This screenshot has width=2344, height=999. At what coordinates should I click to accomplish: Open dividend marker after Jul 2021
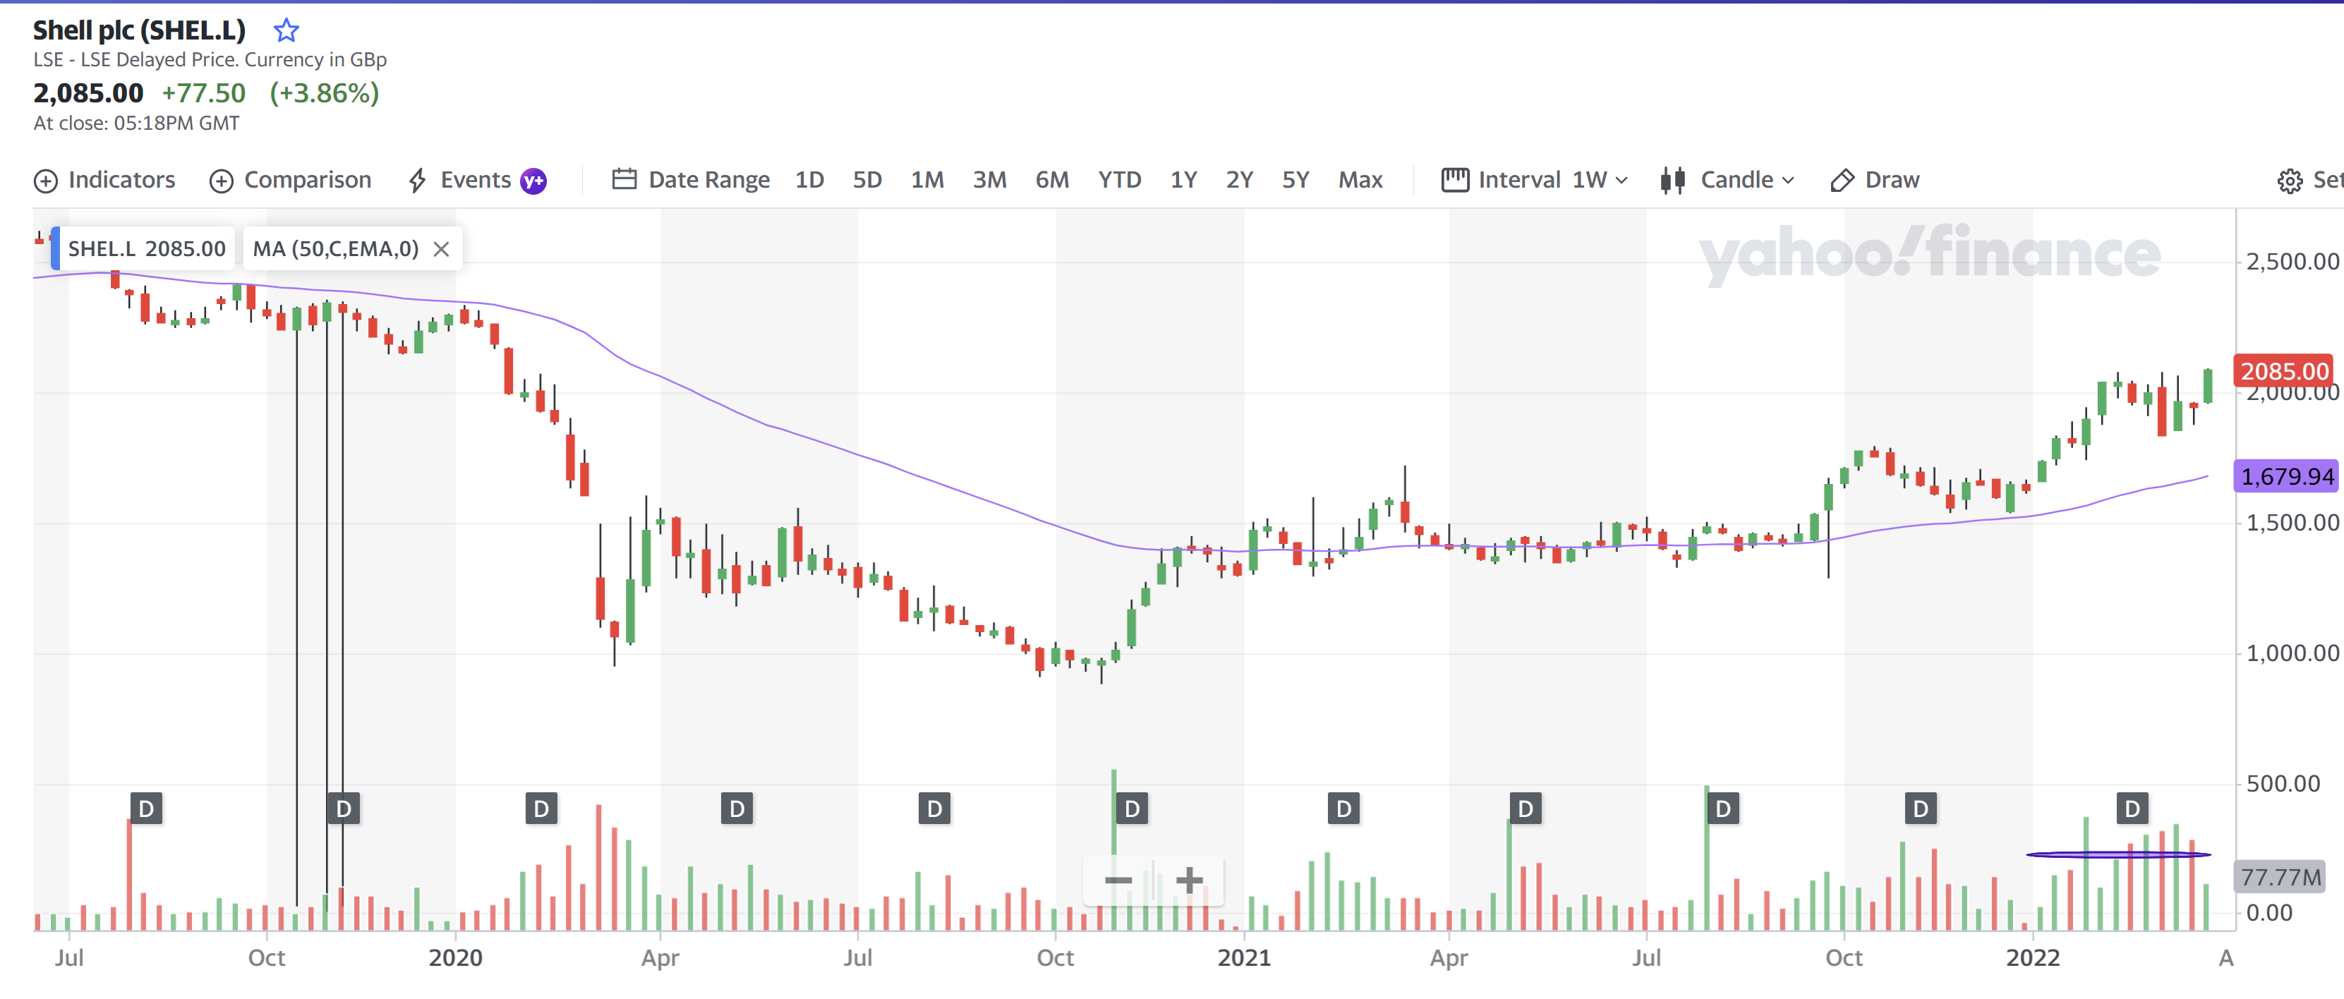(1722, 809)
